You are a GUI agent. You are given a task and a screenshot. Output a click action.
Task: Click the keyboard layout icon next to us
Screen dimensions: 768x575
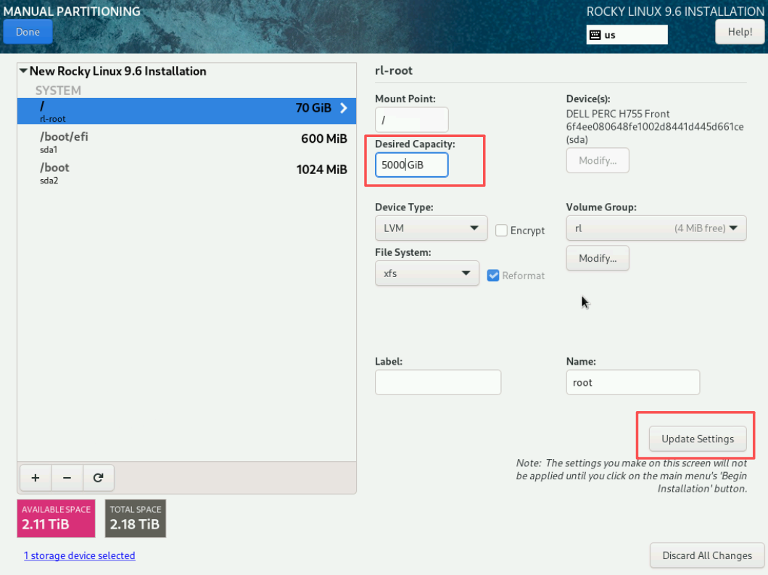[595, 35]
